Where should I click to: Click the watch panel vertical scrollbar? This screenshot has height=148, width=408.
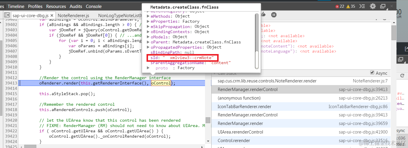tap(394, 32)
